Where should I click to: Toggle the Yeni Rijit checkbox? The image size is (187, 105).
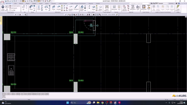(10, 10)
